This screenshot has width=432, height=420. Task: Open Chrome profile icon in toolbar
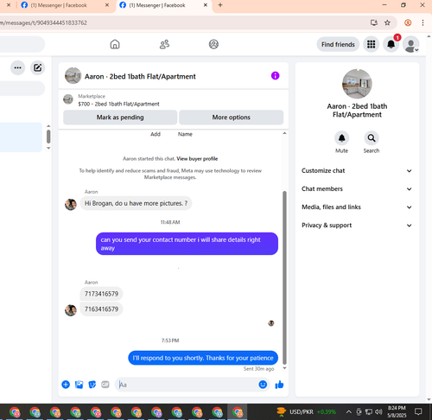(408, 22)
